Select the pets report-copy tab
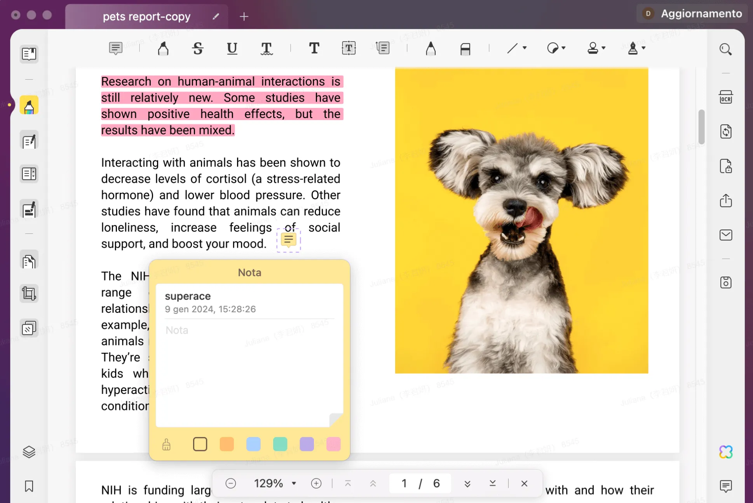 (x=146, y=16)
